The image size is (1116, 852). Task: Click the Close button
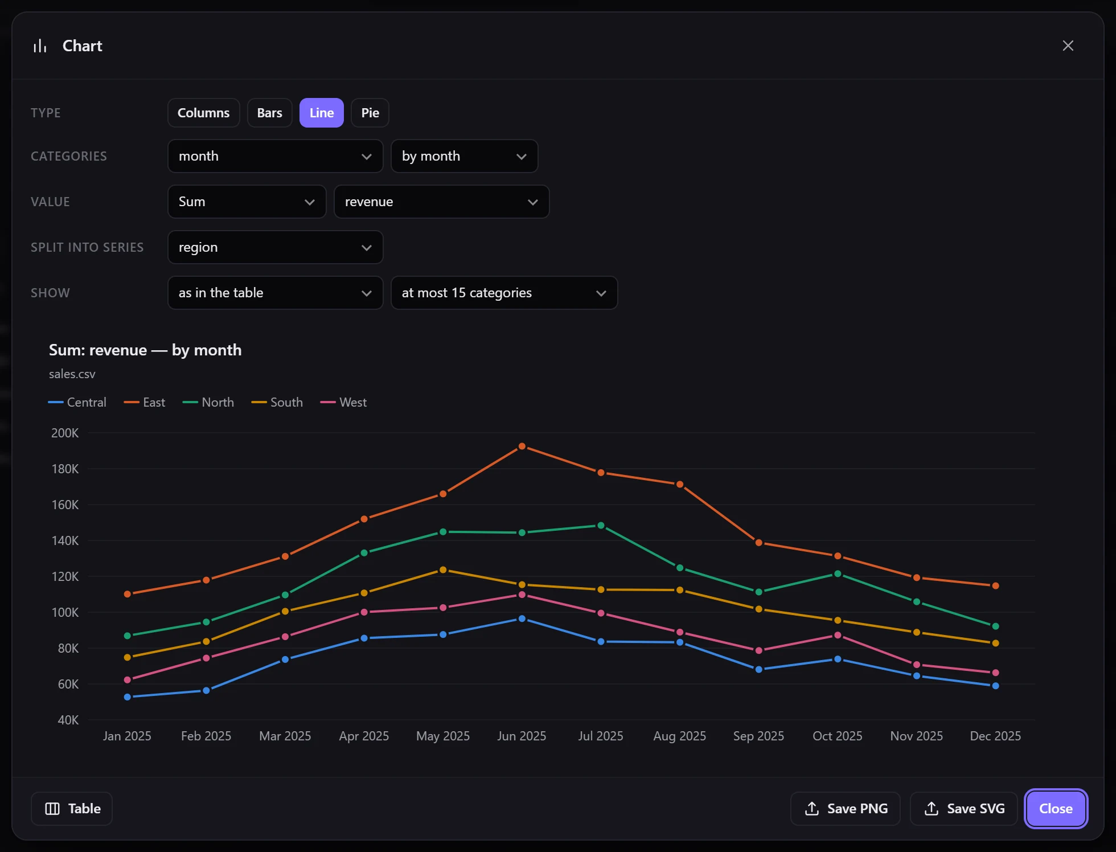tap(1056, 809)
